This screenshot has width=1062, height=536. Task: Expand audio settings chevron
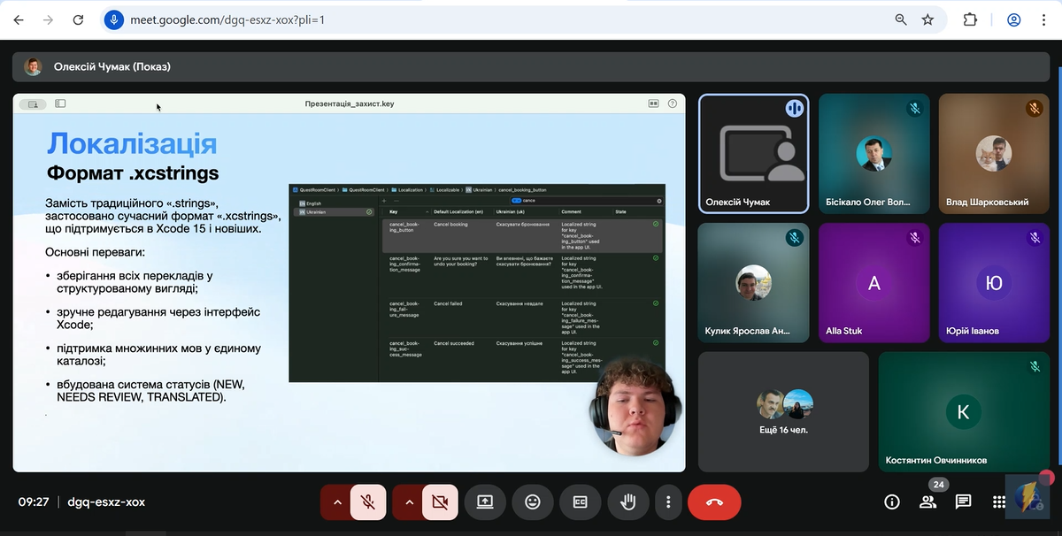[x=336, y=502]
